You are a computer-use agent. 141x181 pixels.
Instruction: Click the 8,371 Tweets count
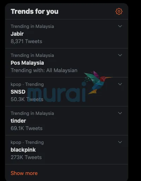pos(26,41)
